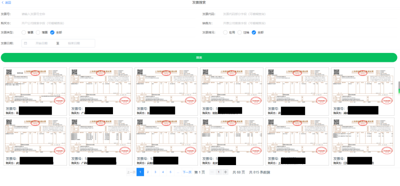Set the 结束日期 end date
This screenshot has width=400, height=186.
(x=74, y=43)
